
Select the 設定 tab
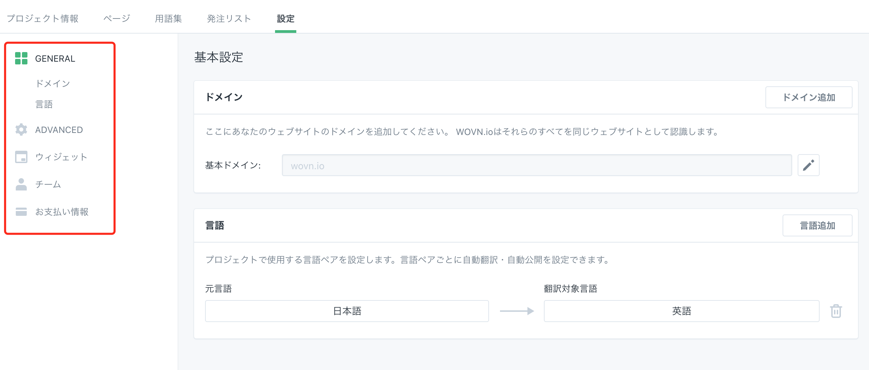click(x=286, y=18)
